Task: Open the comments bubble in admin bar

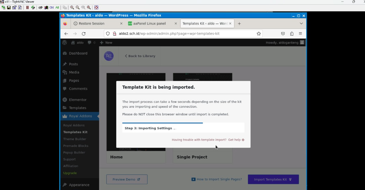Action: 92,42
